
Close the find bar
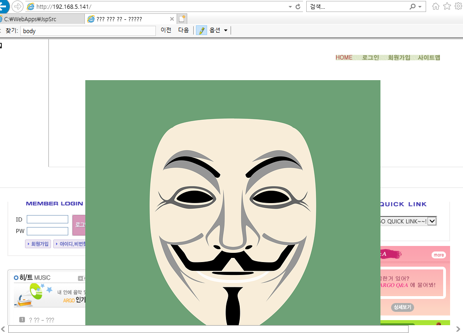pos(0,30)
